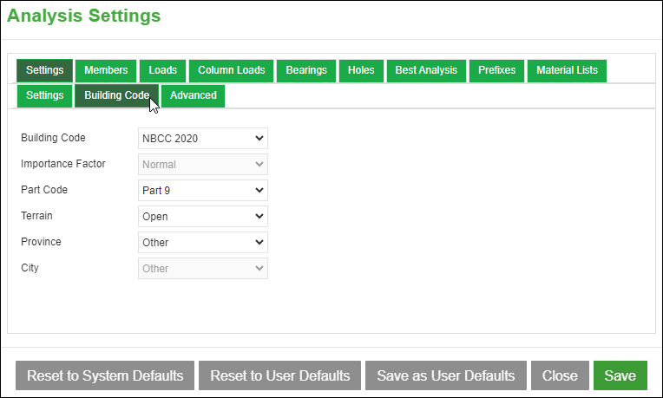Switch to the Loads tab
663x398 pixels.
pyautogui.click(x=163, y=70)
